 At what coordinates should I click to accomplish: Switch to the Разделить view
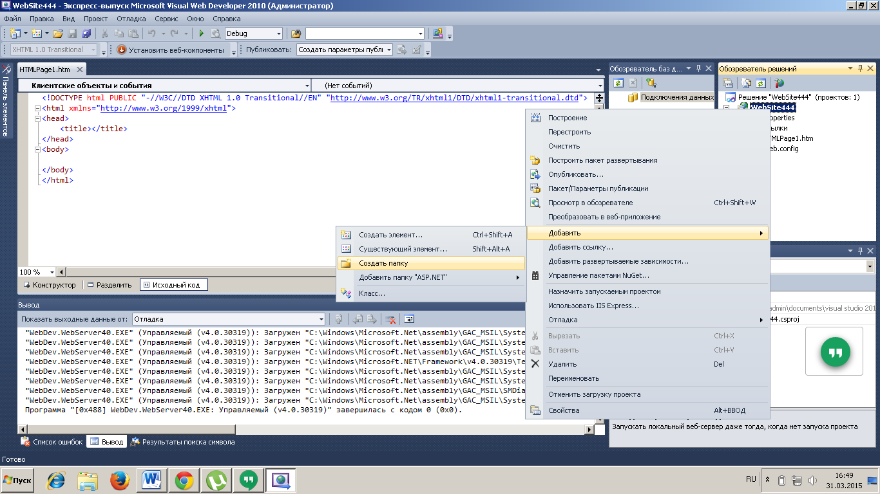click(110, 285)
